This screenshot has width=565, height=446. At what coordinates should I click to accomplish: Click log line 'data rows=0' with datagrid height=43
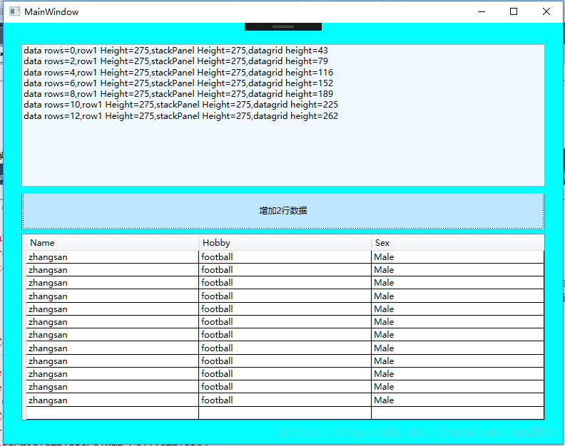[x=175, y=51]
